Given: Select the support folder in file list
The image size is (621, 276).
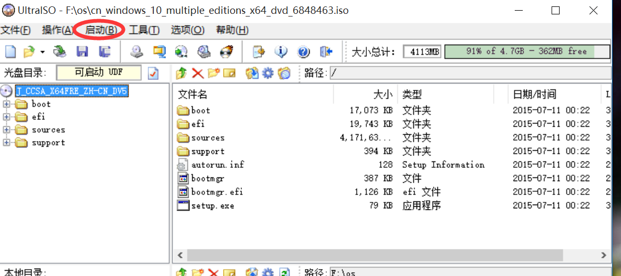Looking at the screenshot, I should pos(208,151).
